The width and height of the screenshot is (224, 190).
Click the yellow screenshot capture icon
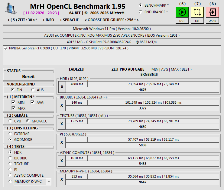pyautogui.click(x=197, y=12)
